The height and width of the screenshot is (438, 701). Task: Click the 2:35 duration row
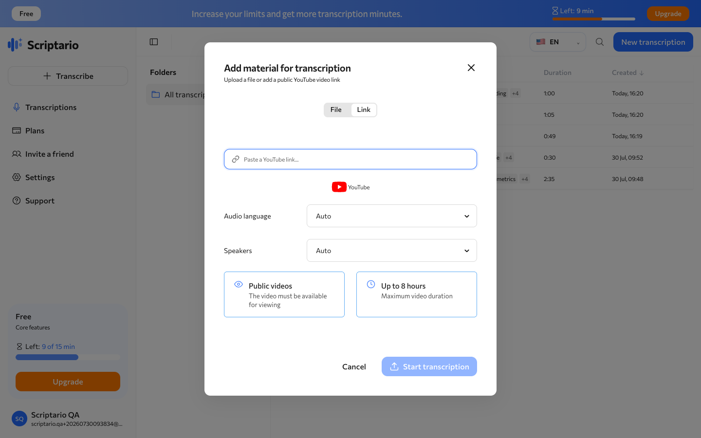[x=549, y=179]
